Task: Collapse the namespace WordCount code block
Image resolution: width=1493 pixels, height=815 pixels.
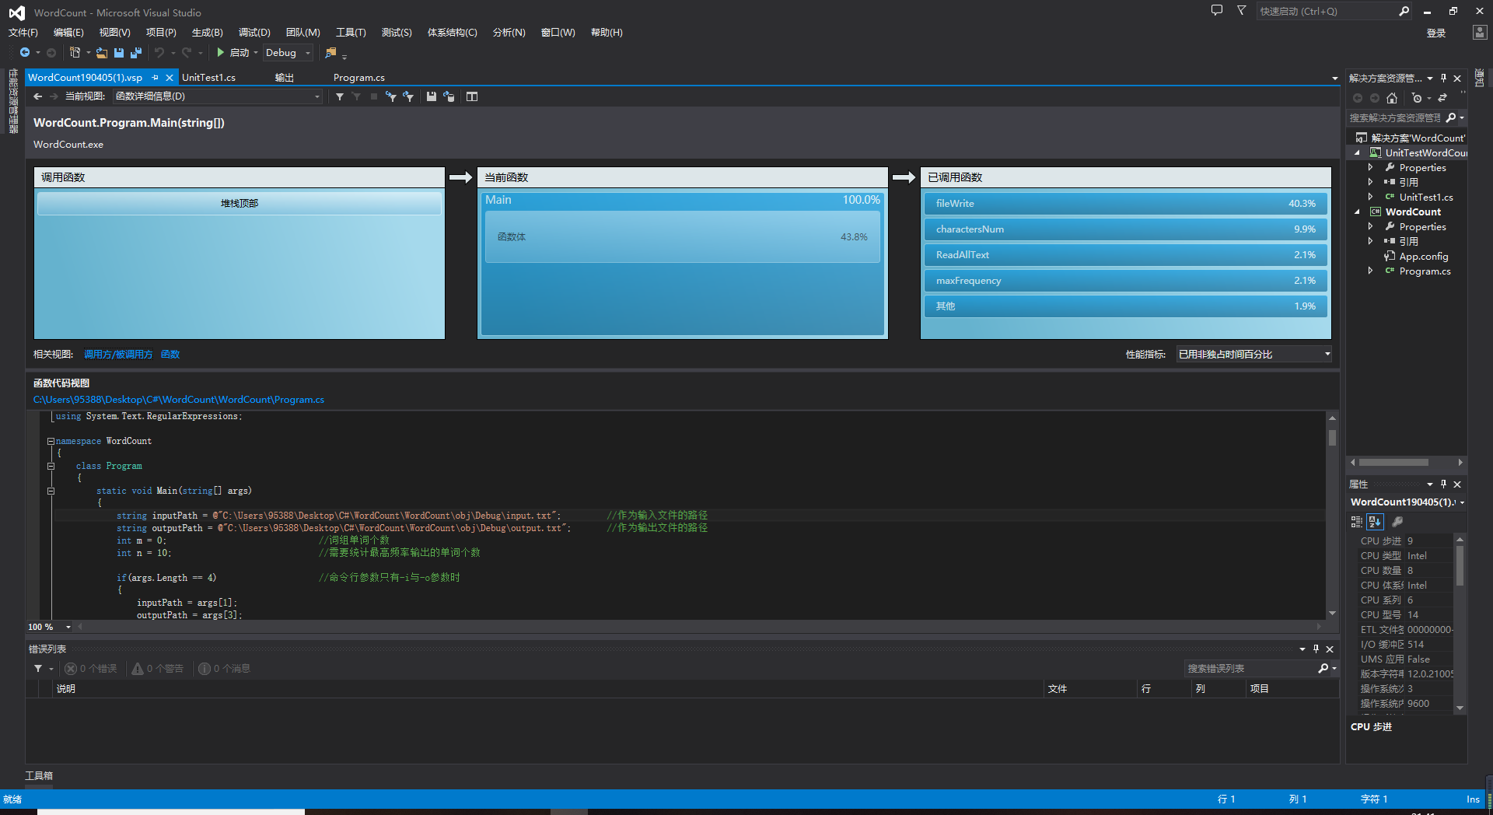Action: (x=51, y=441)
